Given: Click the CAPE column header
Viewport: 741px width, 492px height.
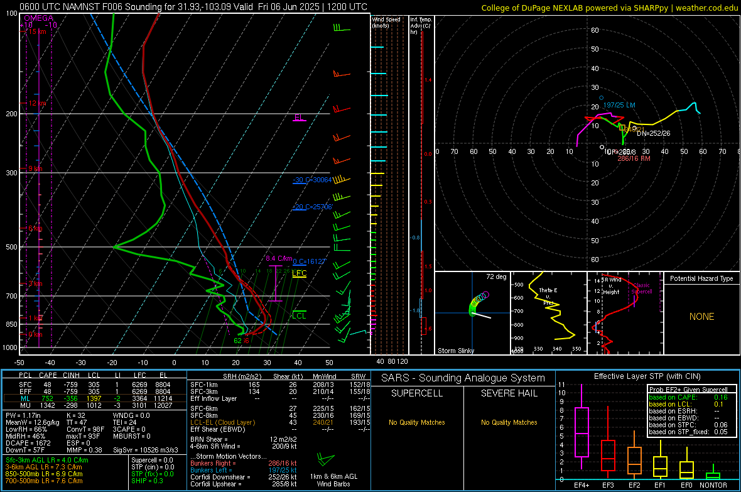Looking at the screenshot, I should tap(48, 375).
